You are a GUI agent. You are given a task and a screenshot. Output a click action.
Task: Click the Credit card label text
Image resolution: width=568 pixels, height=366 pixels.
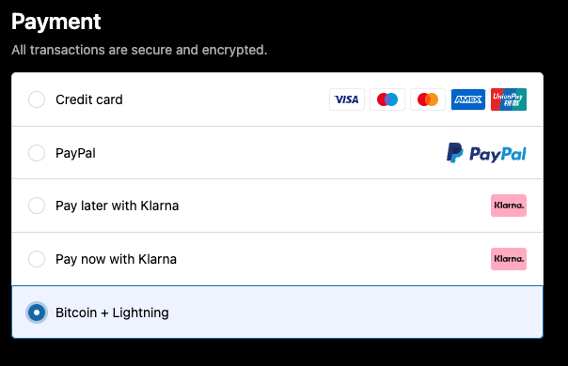pyautogui.click(x=89, y=99)
